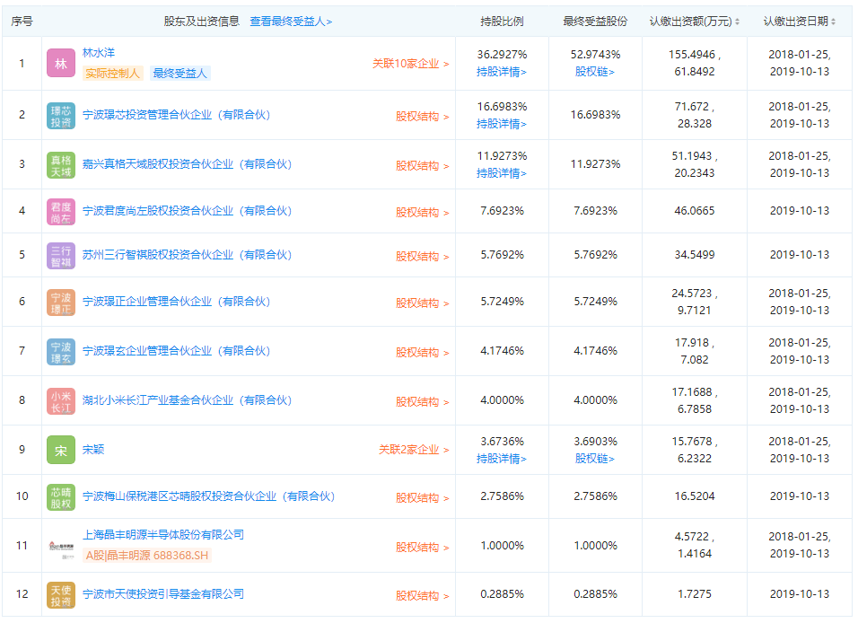The image size is (858, 623).
Task: Select the 君度尚左 shareholder avatar
Action: click(x=59, y=213)
